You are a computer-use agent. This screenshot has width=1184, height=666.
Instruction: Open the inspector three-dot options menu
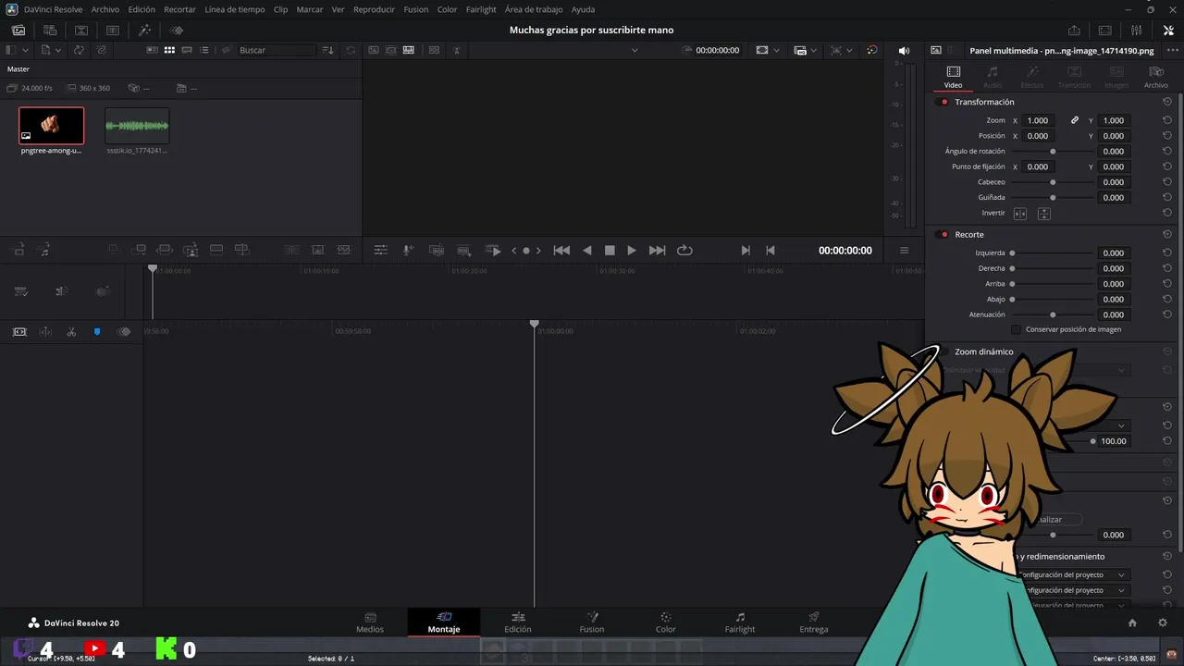coord(1172,50)
